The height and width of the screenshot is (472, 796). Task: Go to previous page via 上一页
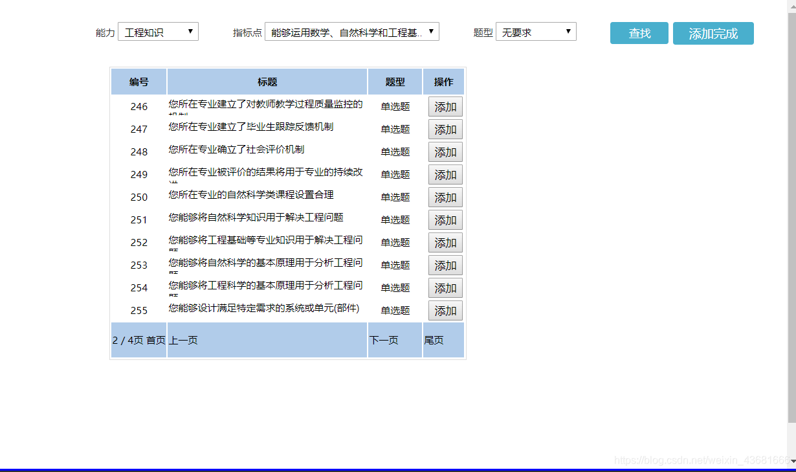click(183, 340)
